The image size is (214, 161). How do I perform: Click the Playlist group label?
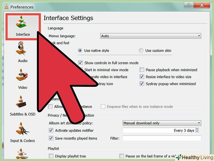pyautogui.click(x=53, y=148)
